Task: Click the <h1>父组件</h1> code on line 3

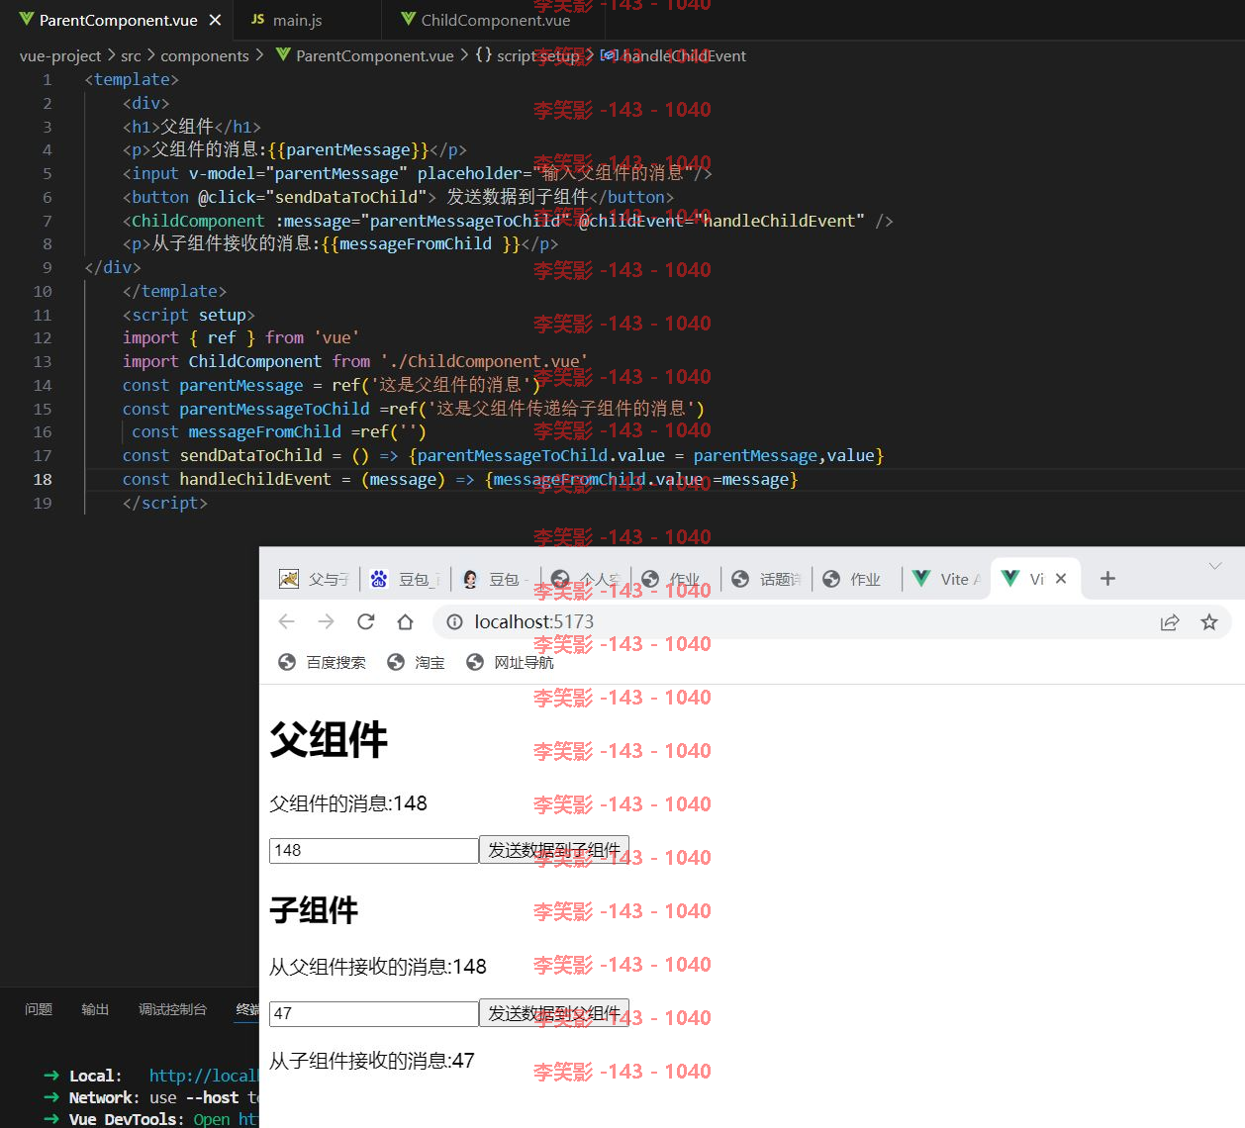Action: (192, 127)
